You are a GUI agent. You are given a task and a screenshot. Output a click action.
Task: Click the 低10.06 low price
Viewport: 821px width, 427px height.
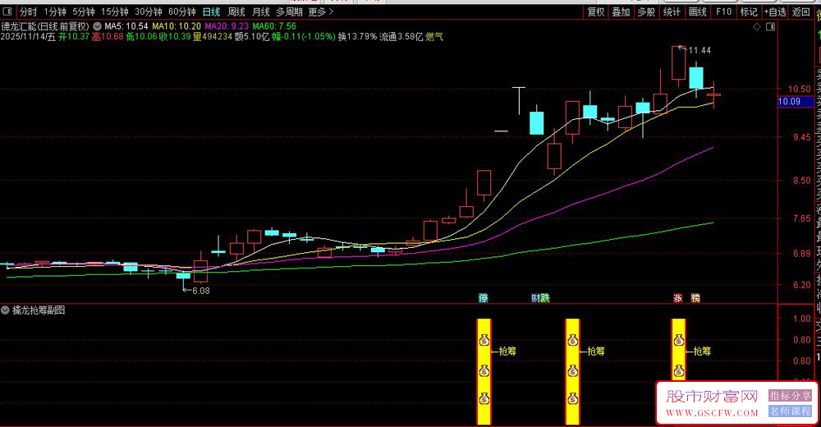tap(141, 37)
